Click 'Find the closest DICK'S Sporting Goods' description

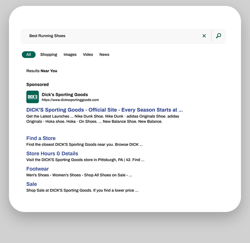point(84,145)
